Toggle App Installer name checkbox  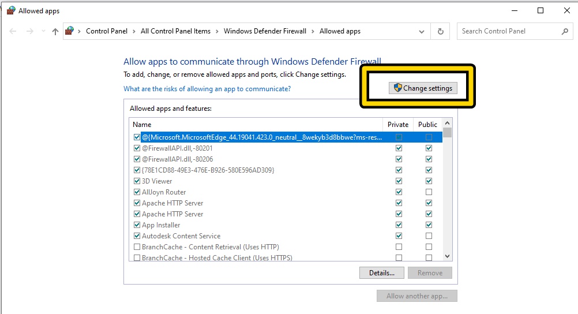pos(137,225)
